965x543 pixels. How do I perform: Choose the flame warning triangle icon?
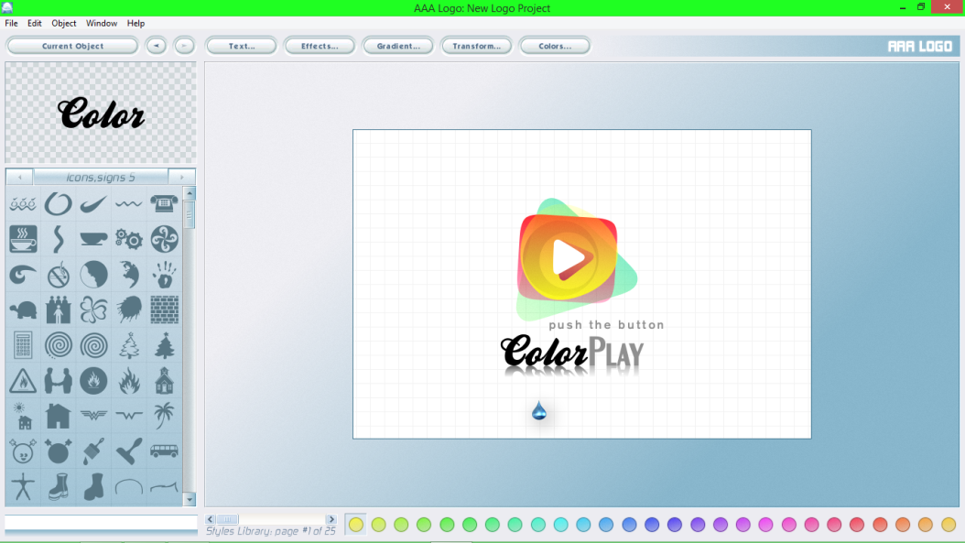point(23,381)
